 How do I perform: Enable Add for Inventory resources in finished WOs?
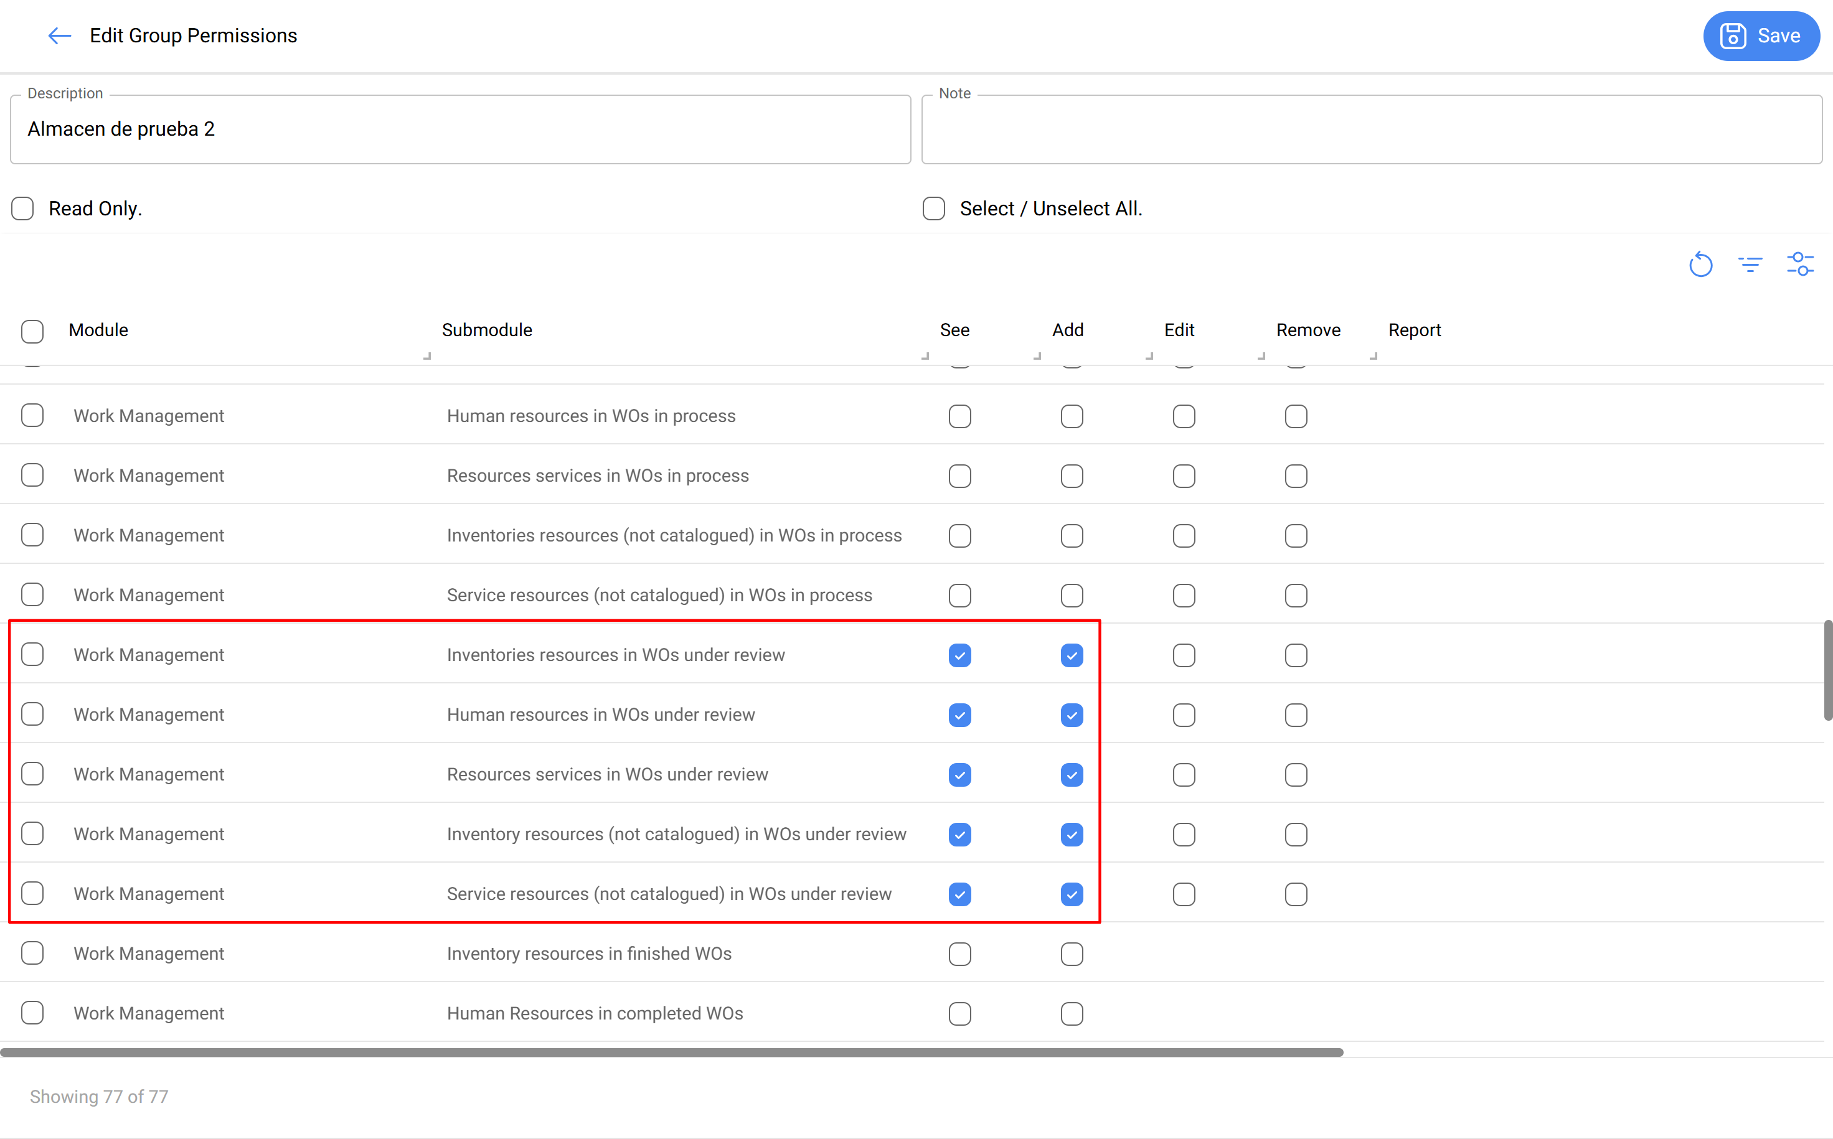[x=1072, y=954]
